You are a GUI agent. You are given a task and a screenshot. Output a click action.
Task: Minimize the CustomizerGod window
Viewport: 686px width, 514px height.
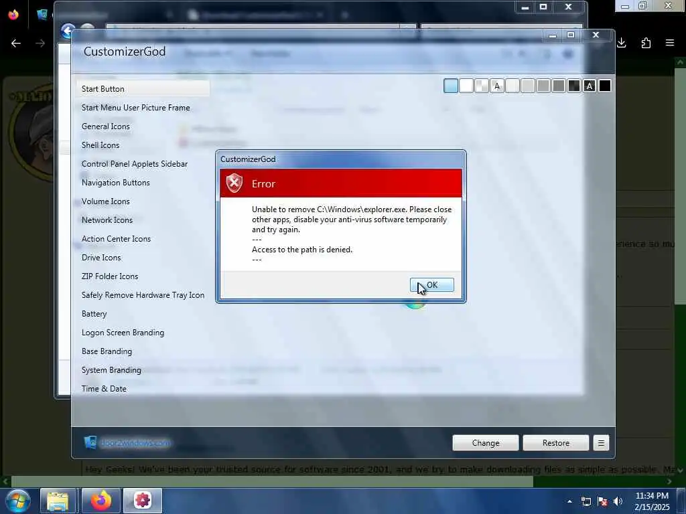point(553,35)
